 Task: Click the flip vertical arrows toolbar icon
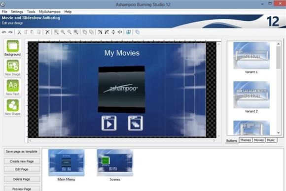(113, 32)
